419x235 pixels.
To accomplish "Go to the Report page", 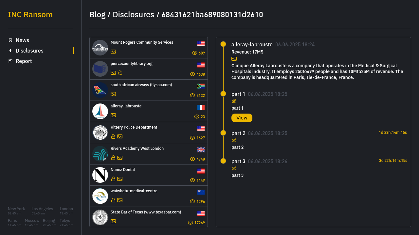I will 24,61.
